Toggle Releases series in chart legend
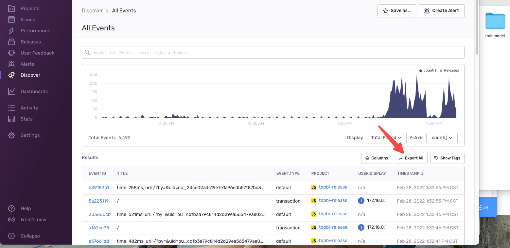Image resolution: width=510 pixels, height=248 pixels. 449,70
